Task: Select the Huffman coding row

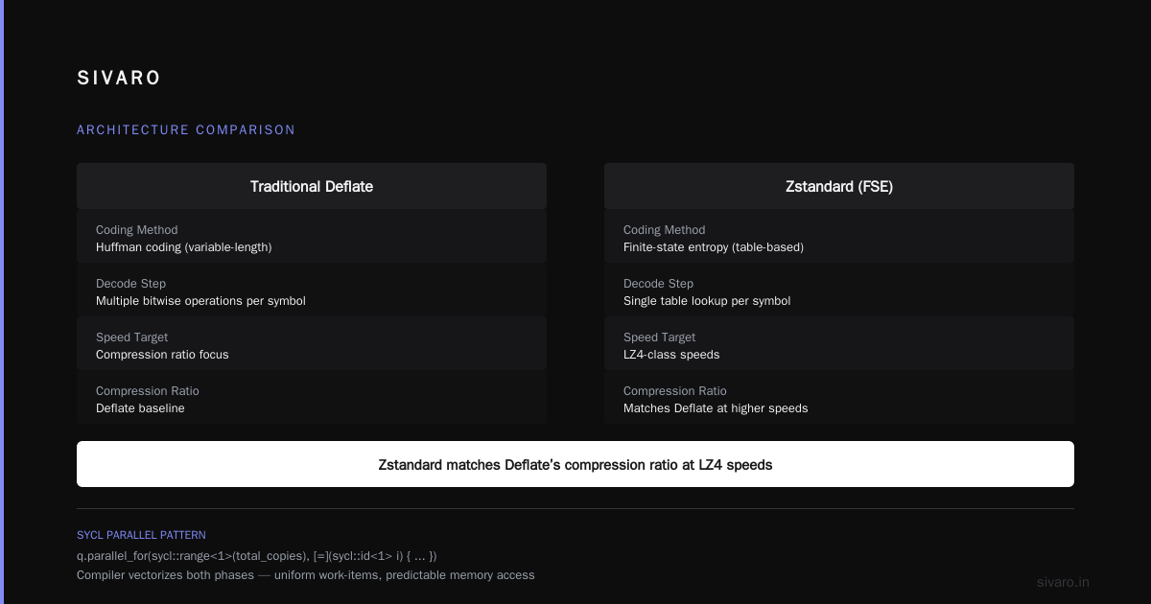Action: tap(312, 238)
